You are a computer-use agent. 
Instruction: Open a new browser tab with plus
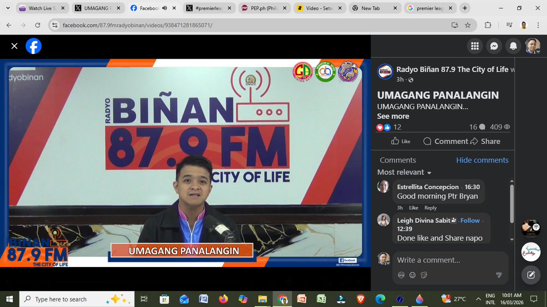click(x=465, y=8)
